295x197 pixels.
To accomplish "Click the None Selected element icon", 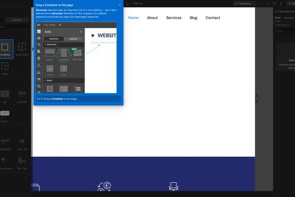I will tap(276, 11).
